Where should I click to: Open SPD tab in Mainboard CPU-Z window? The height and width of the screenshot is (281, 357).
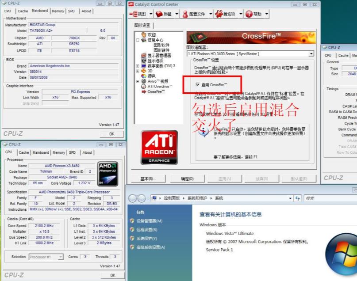(x=71, y=11)
